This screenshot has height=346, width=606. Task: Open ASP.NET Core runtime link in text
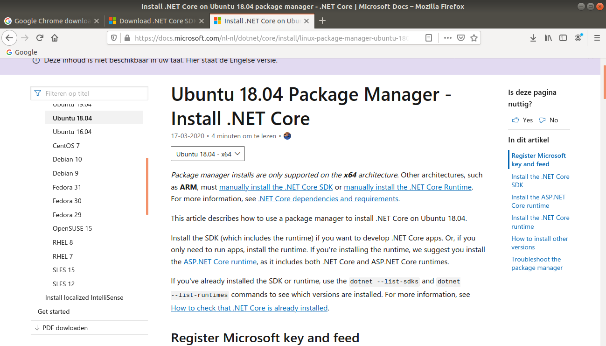pos(220,261)
